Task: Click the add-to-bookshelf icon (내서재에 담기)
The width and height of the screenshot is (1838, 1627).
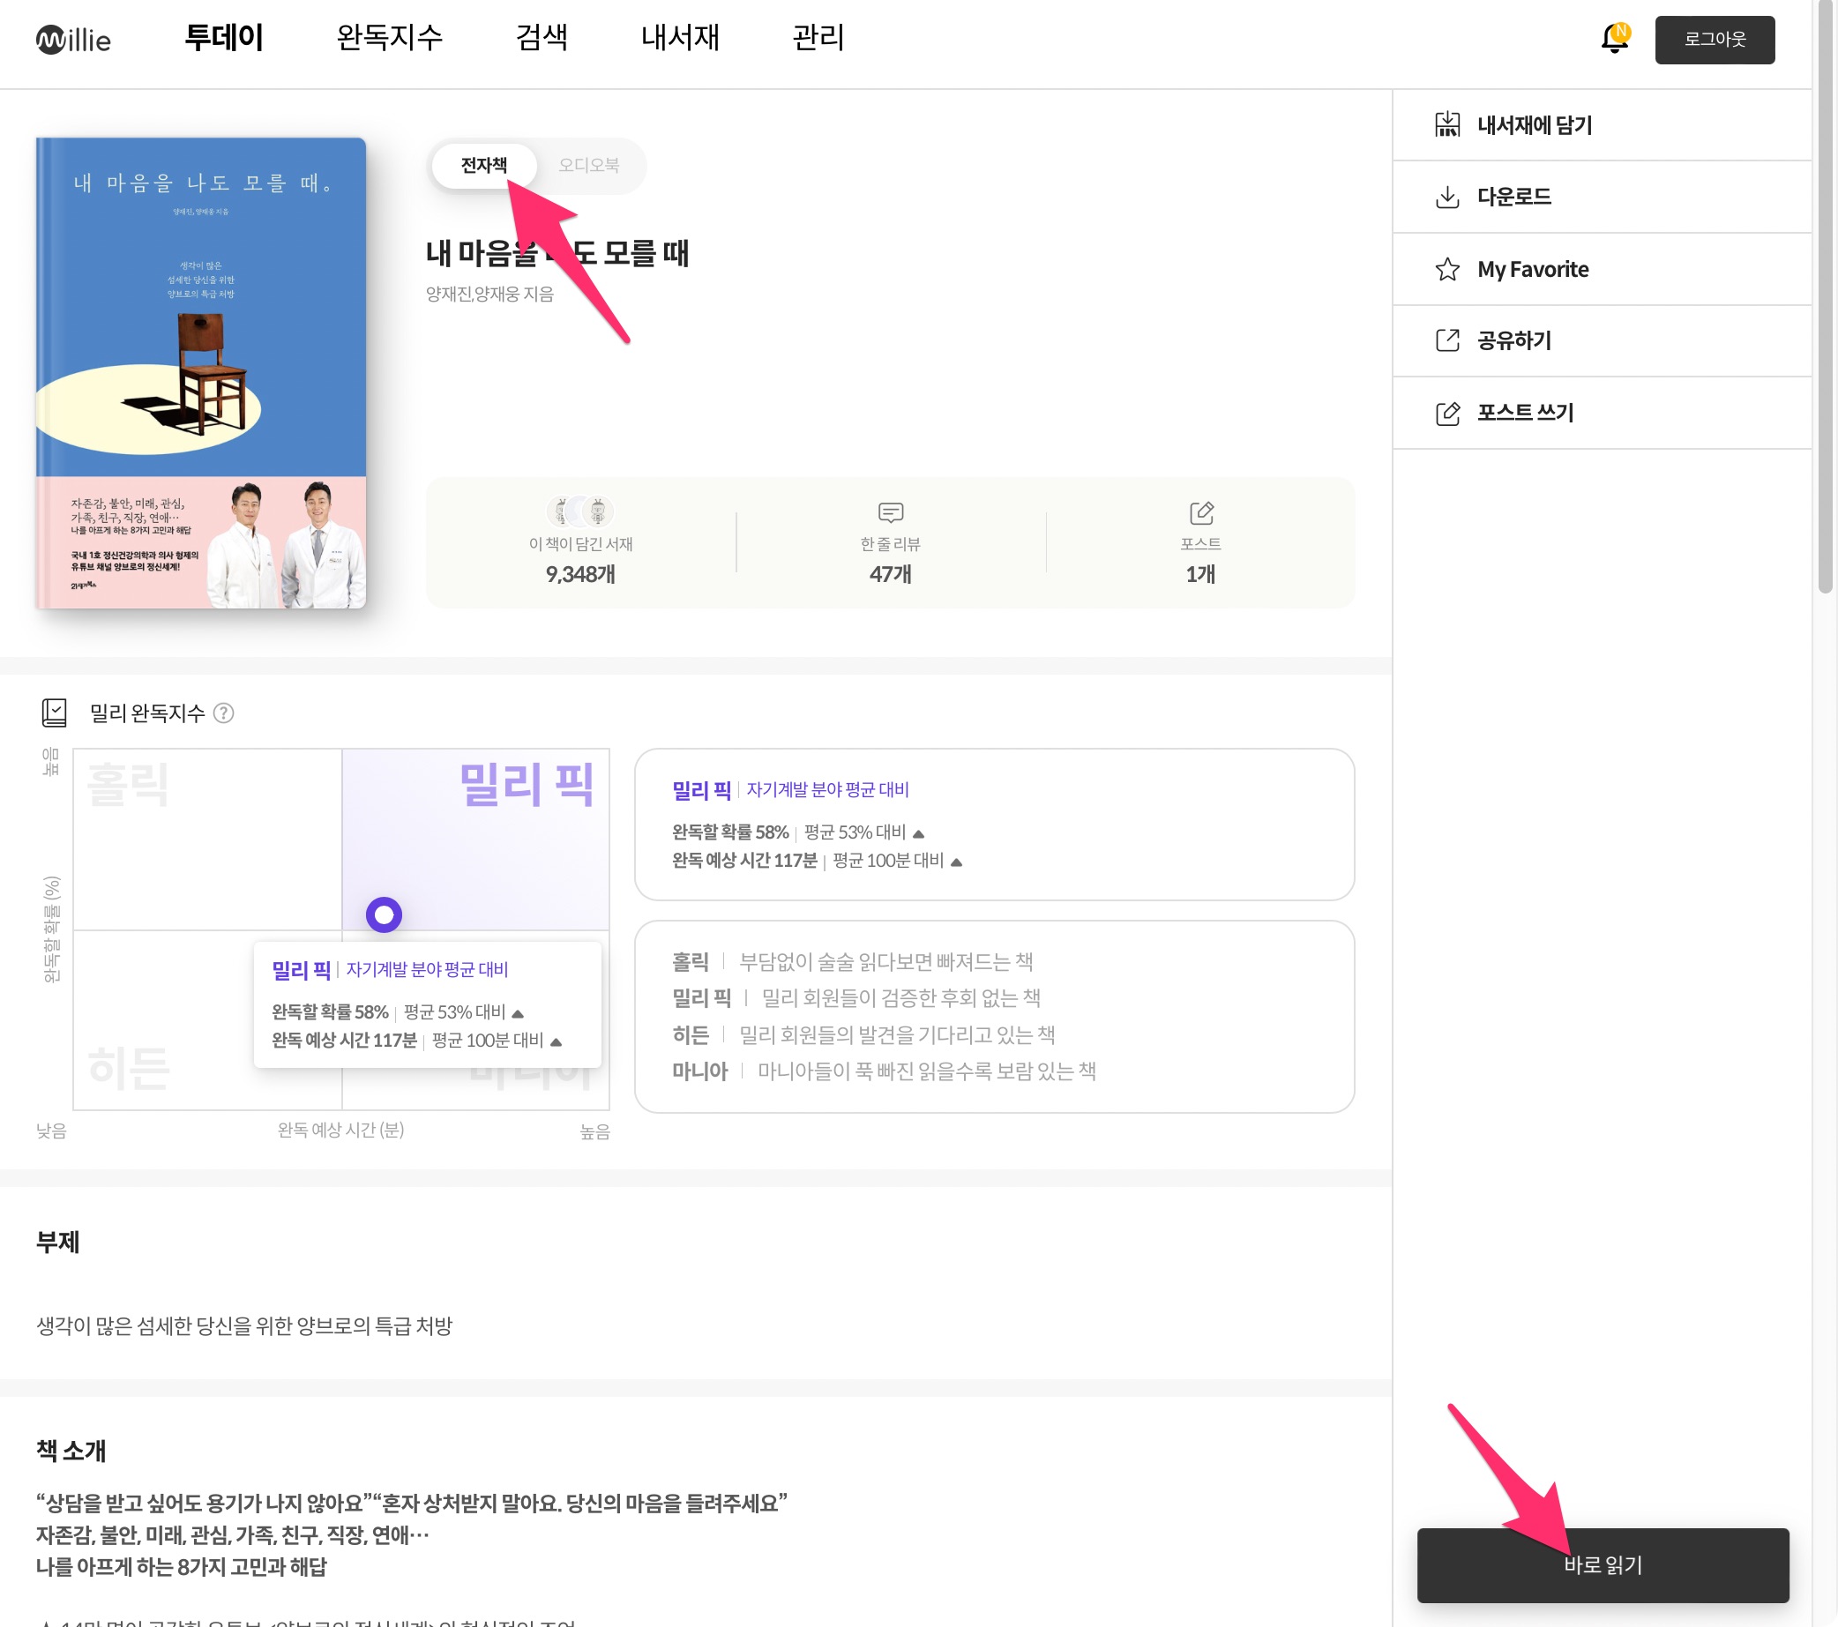Action: point(1446,125)
